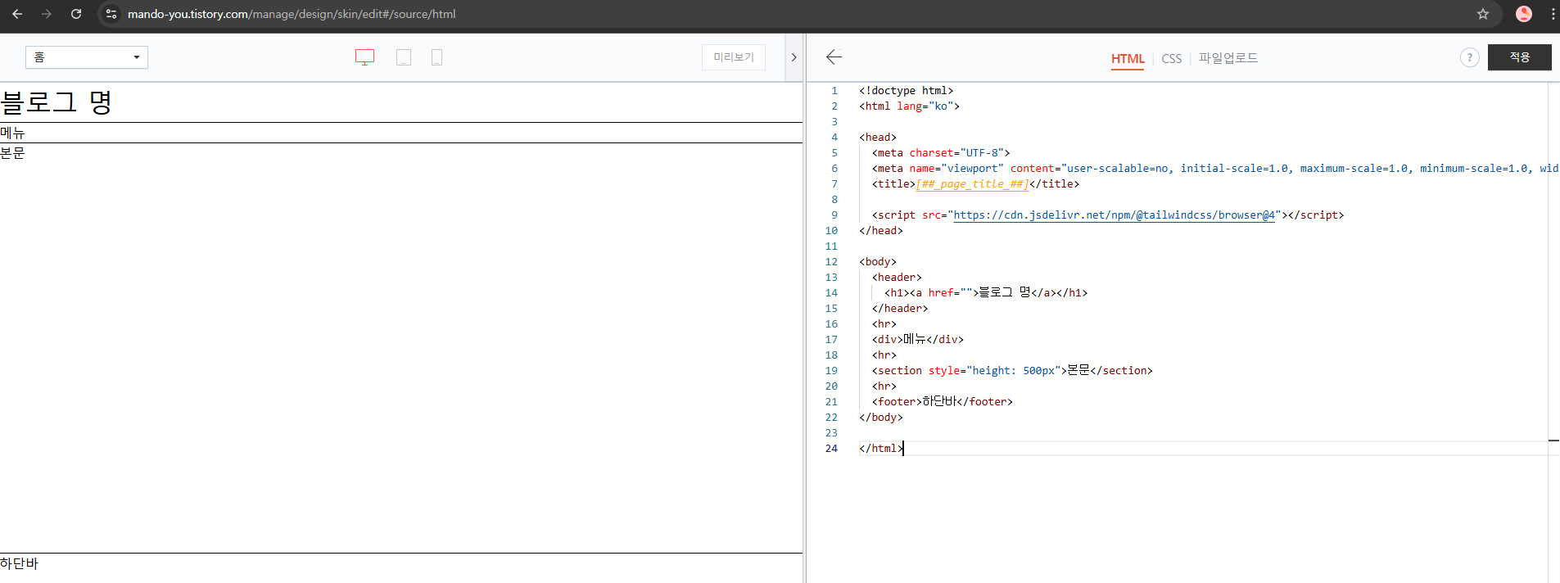The width and height of the screenshot is (1560, 583).
Task: Bookmark this page with the star icon
Action: point(1483,14)
